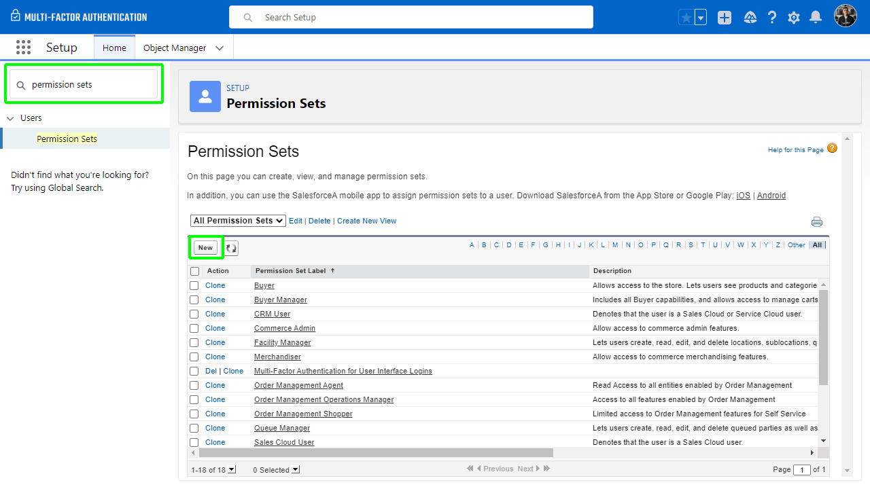
Task: Check the Buyer Manager row checkbox
Action: (x=194, y=300)
